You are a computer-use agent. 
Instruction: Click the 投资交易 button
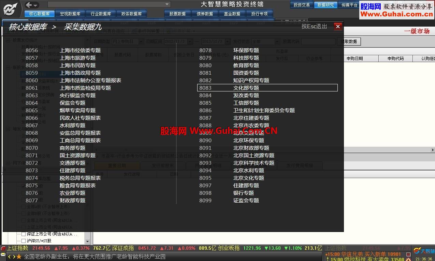tap(302, 5)
